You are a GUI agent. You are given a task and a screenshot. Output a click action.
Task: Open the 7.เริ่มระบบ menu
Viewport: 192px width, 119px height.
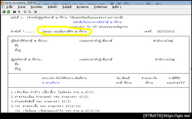click(x=100, y=7)
